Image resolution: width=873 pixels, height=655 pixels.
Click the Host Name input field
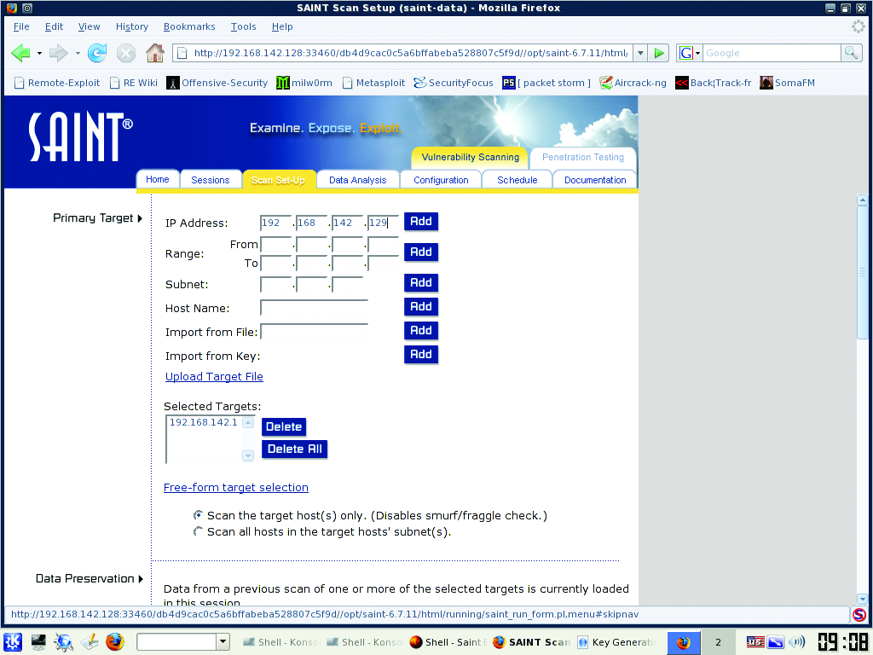(314, 307)
